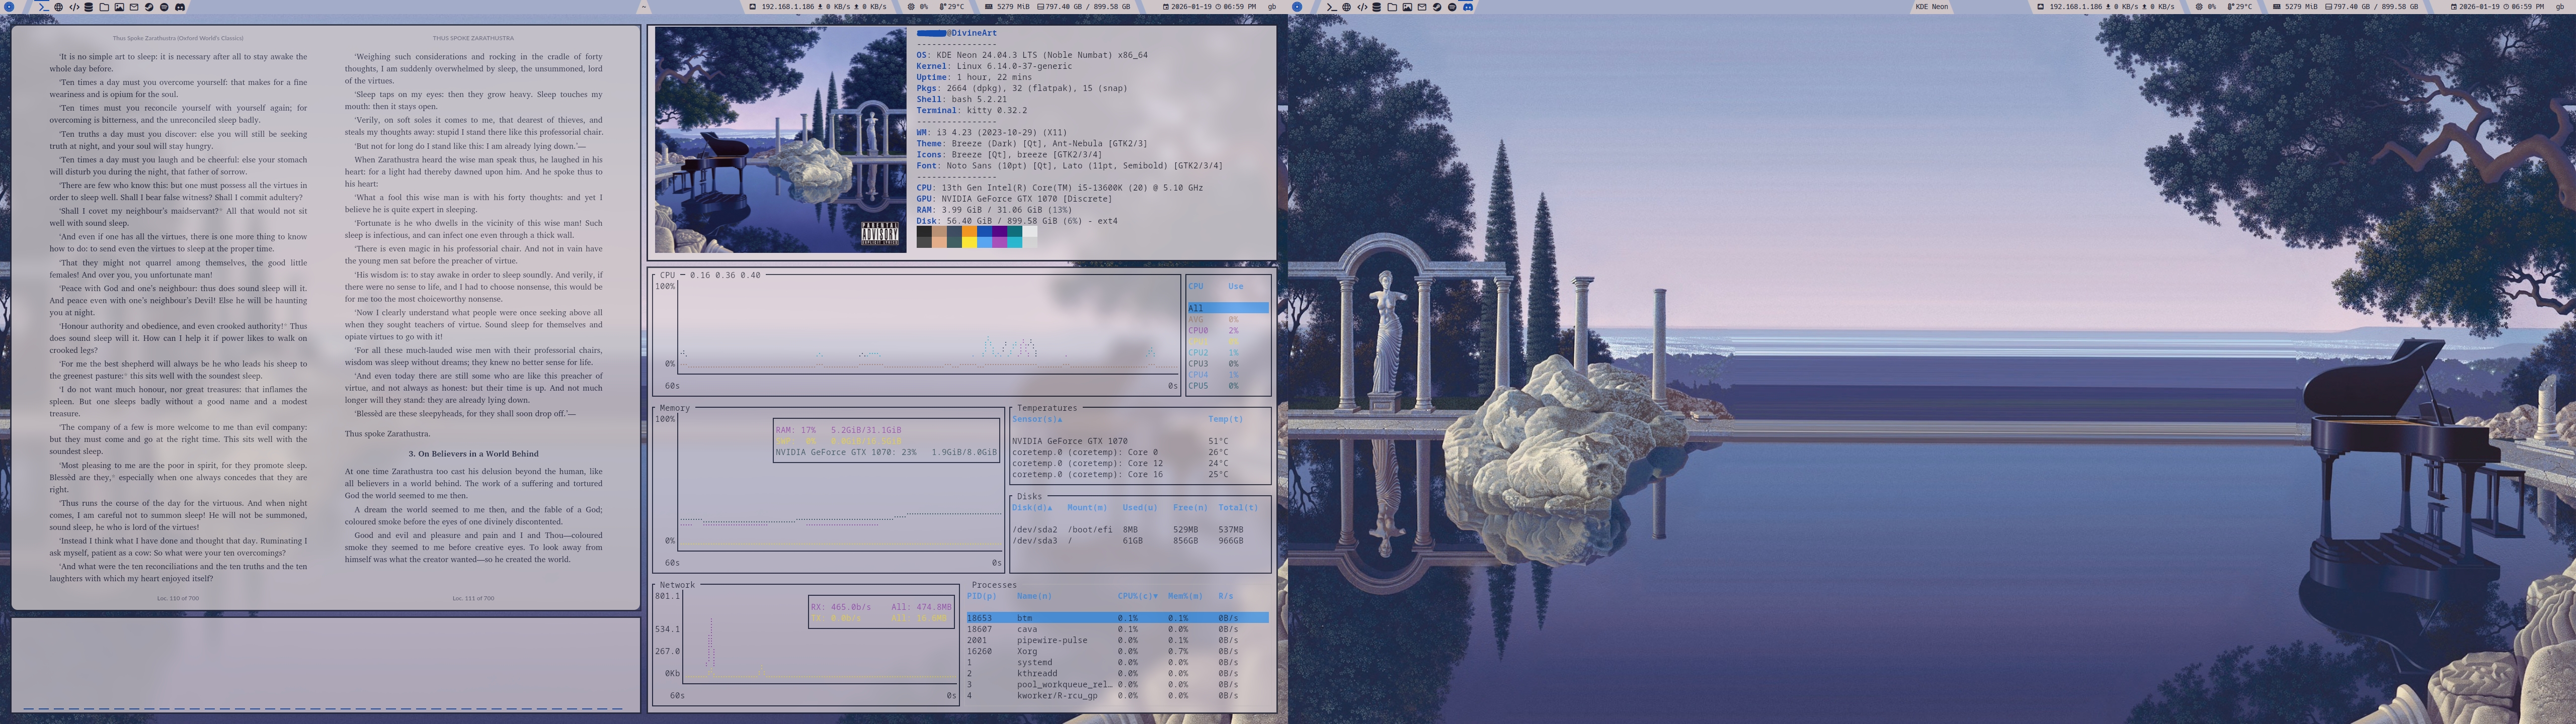Click the Name(n) column header in Processes
This screenshot has width=2576, height=724.
[x=1034, y=596]
